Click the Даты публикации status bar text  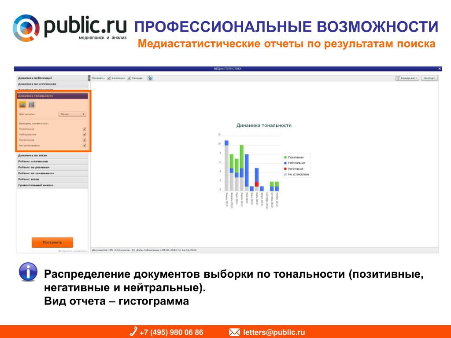(x=166, y=250)
